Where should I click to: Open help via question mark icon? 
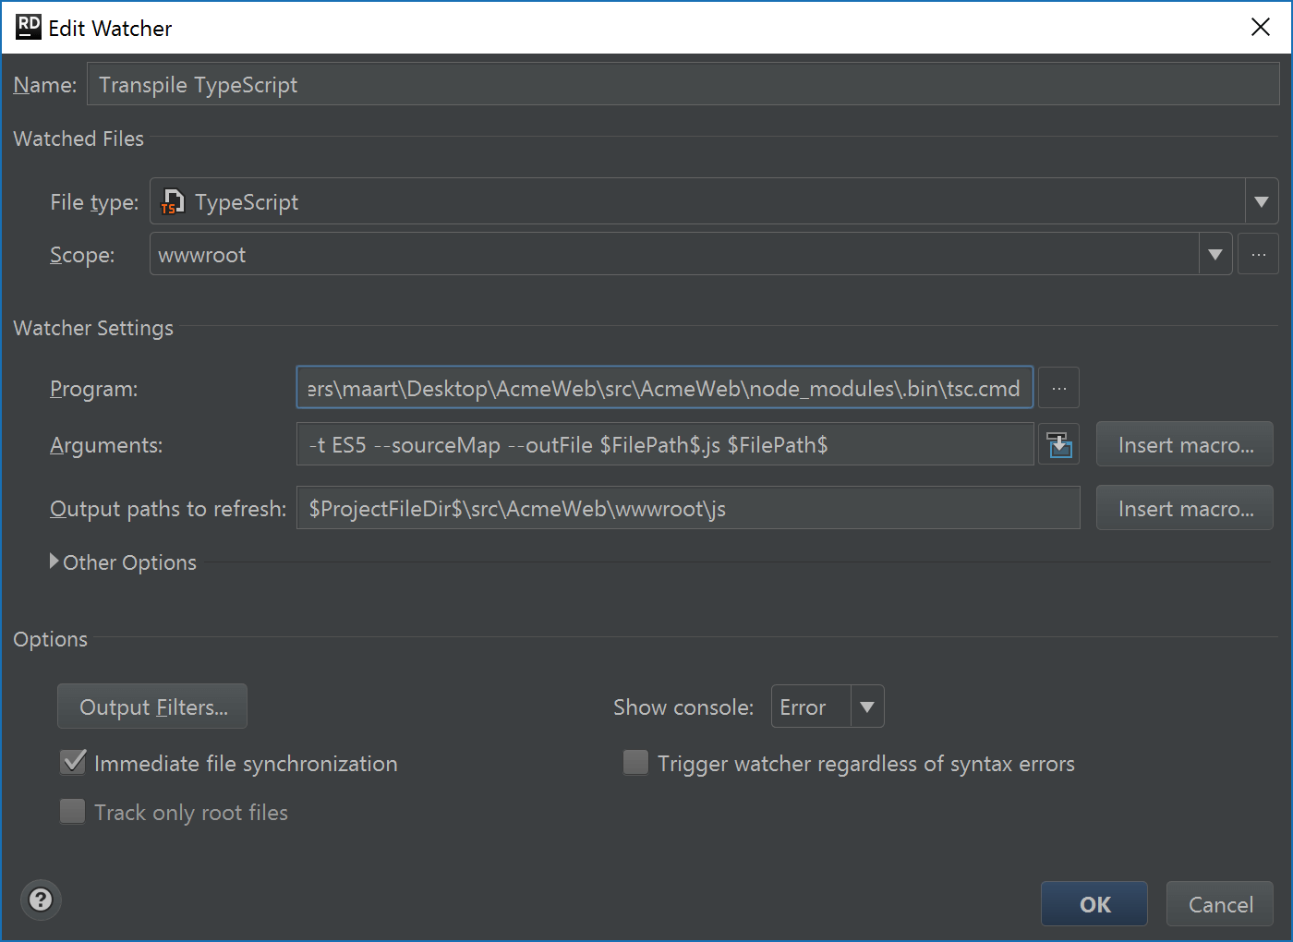41,900
